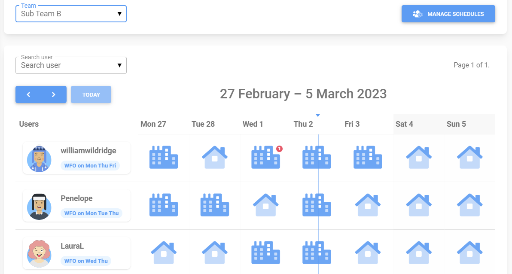Select williamwildridge's home icon on Sun 5

pos(469,157)
